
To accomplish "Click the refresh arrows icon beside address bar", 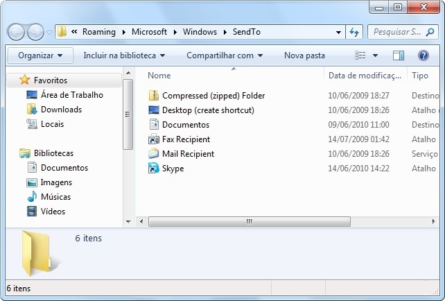I will click(x=354, y=32).
